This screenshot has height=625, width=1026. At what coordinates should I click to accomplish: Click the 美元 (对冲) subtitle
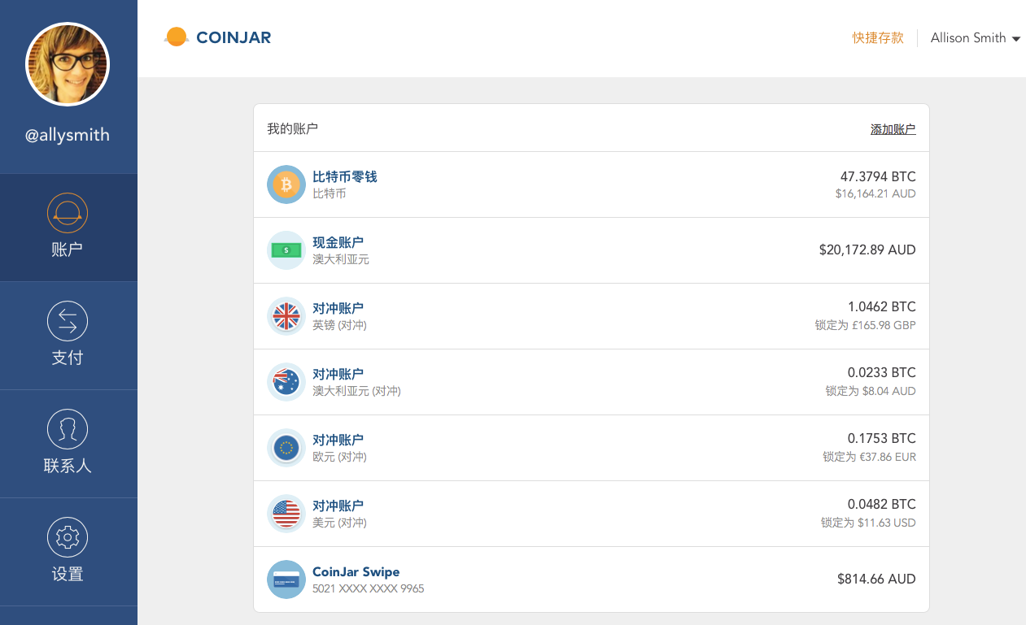tap(339, 523)
